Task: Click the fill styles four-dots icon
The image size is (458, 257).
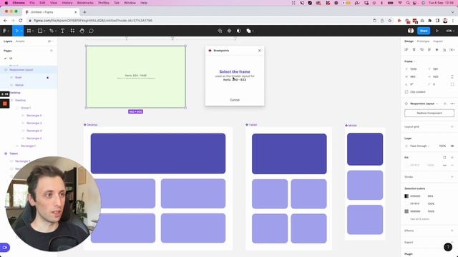Action: pos(444,158)
